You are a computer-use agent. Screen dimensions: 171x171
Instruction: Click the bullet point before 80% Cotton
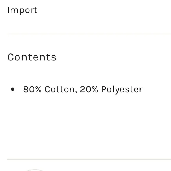point(13,89)
